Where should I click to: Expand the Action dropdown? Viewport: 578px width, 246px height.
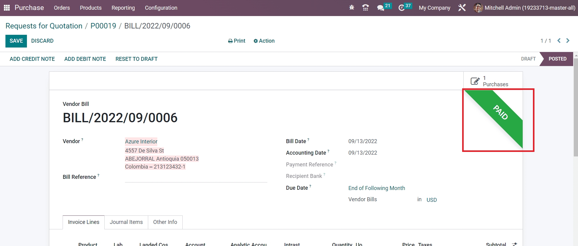click(264, 41)
